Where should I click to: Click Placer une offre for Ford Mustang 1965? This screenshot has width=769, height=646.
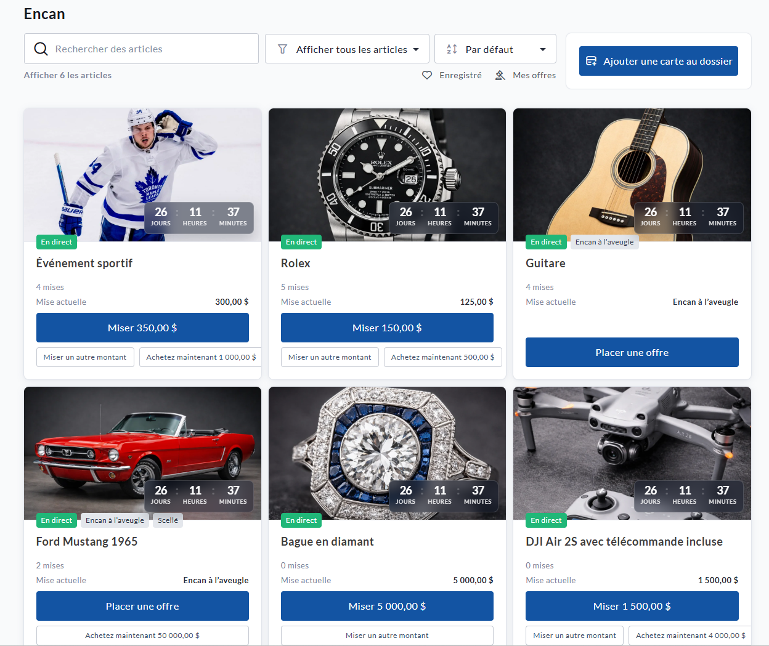(x=142, y=606)
